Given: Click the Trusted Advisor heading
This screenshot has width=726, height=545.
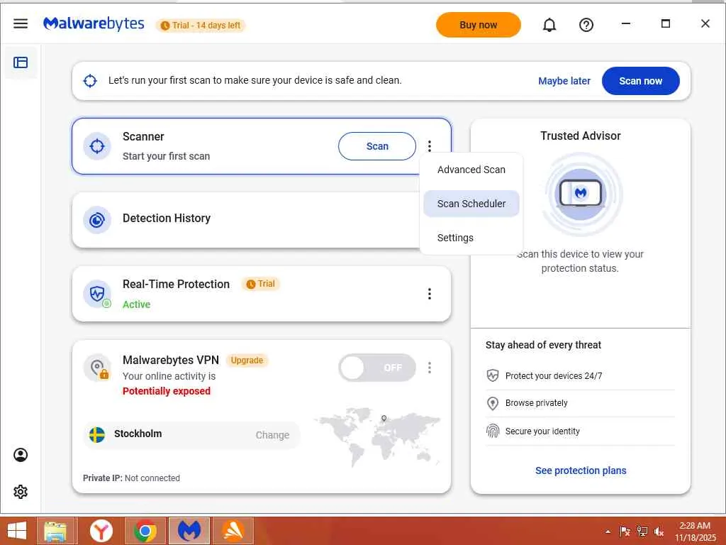Looking at the screenshot, I should pos(581,136).
